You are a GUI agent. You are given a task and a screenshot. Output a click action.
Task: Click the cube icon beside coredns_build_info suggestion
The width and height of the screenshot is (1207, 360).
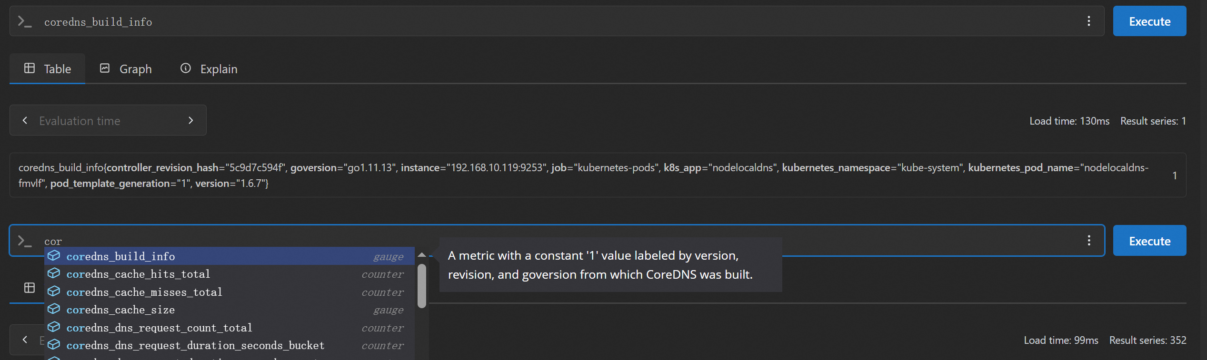click(x=54, y=256)
